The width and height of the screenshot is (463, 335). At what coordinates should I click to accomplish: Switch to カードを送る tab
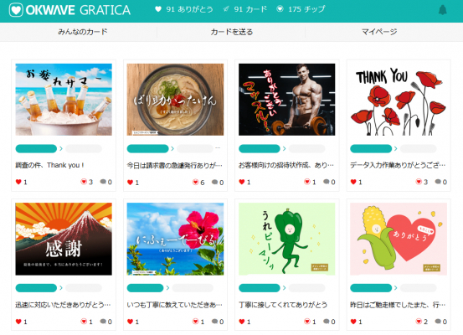click(x=231, y=32)
